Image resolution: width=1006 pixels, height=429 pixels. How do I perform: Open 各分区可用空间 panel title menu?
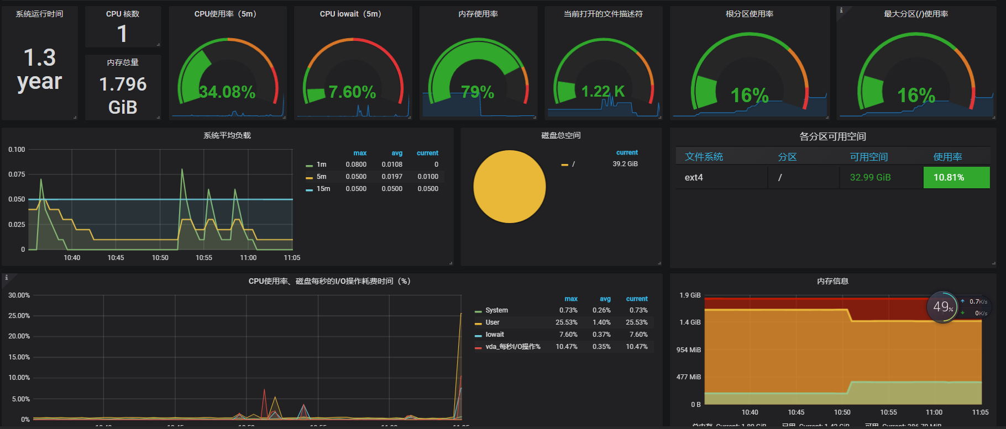[x=832, y=136]
